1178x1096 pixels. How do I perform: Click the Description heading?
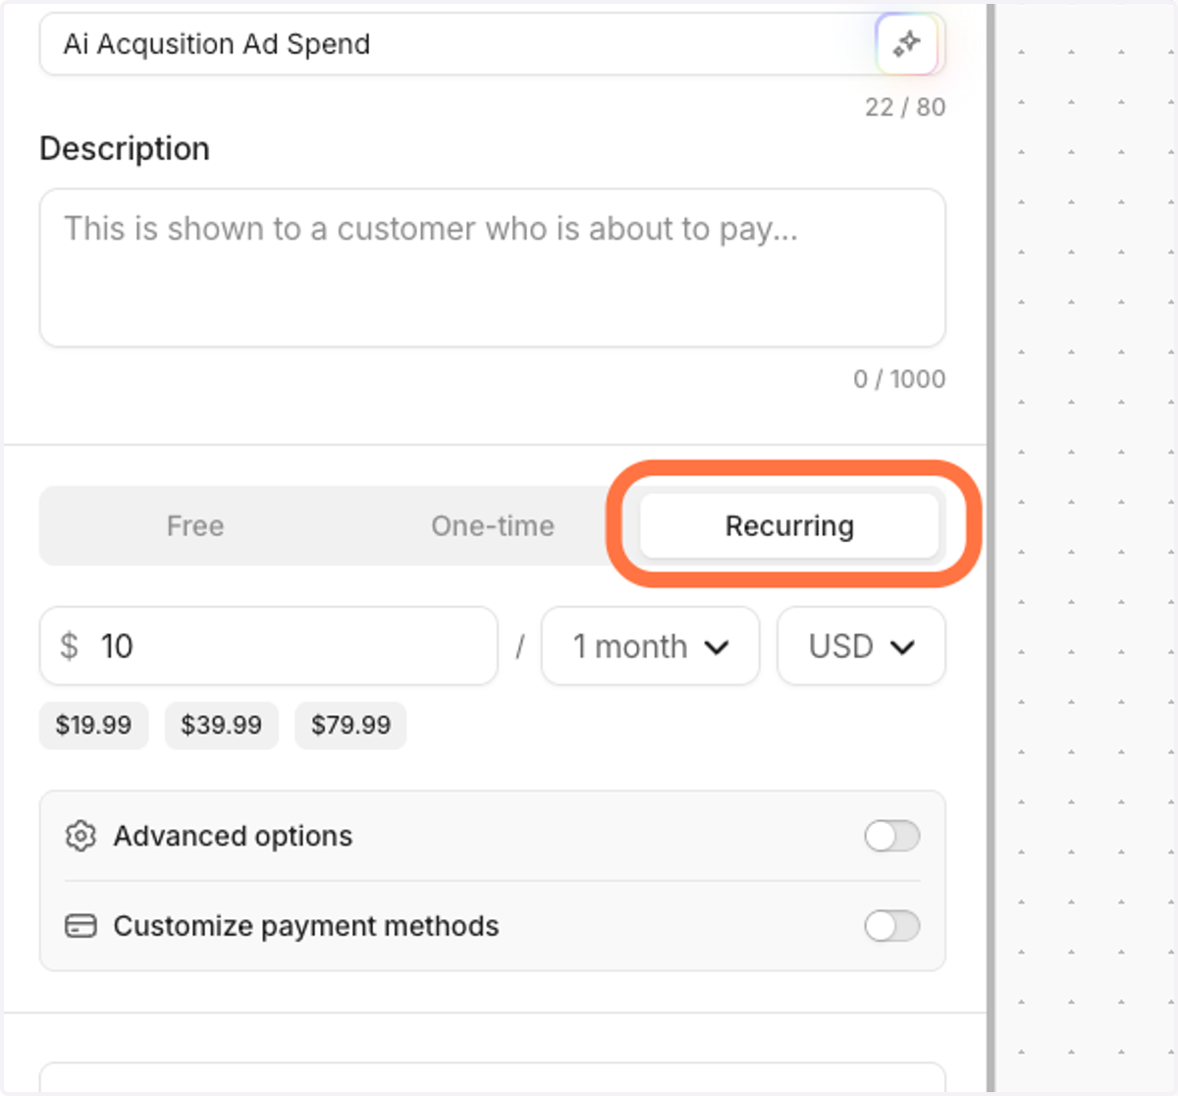click(125, 148)
